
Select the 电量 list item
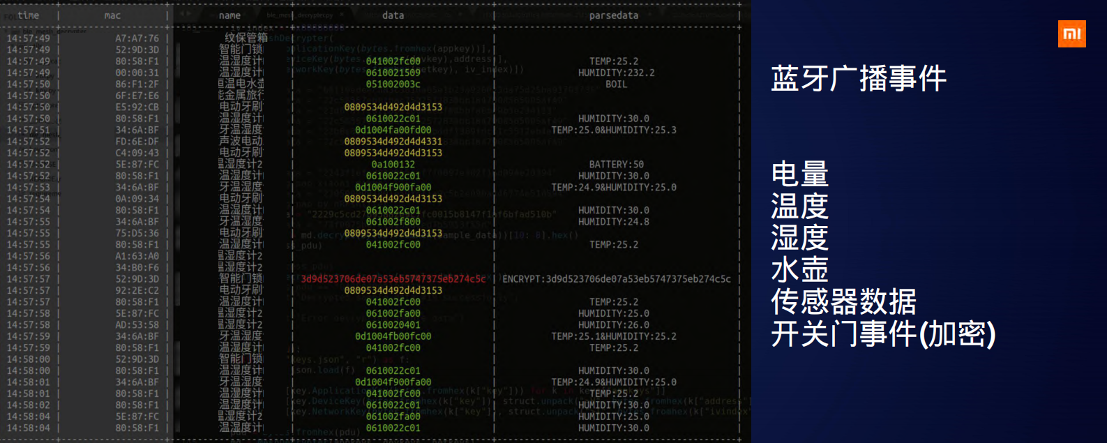pyautogui.click(x=799, y=174)
